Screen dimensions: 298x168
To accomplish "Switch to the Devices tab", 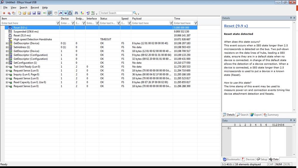I will point(248,159).
